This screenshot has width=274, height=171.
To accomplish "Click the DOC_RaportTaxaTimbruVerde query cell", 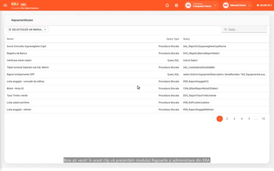I will pyautogui.click(x=200, y=95).
